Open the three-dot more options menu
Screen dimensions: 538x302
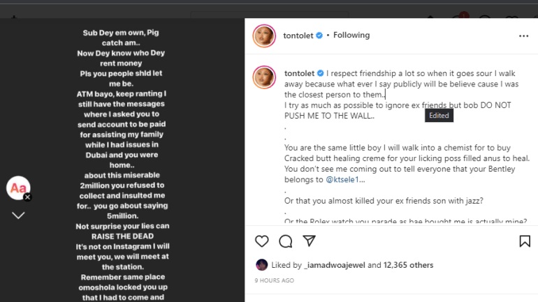[523, 36]
